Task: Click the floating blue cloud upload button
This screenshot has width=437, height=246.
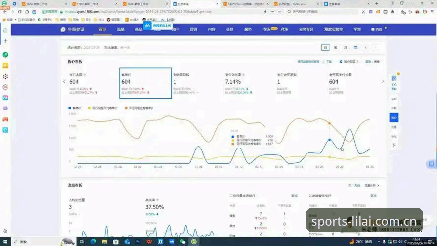Action: click(158, 26)
